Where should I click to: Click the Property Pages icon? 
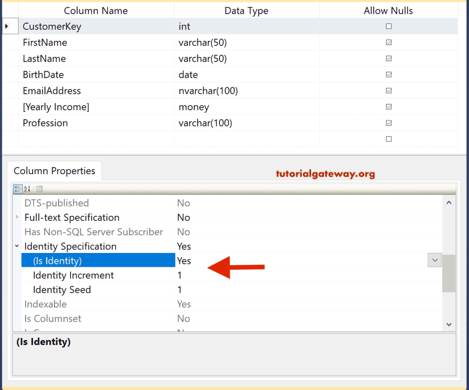38,188
